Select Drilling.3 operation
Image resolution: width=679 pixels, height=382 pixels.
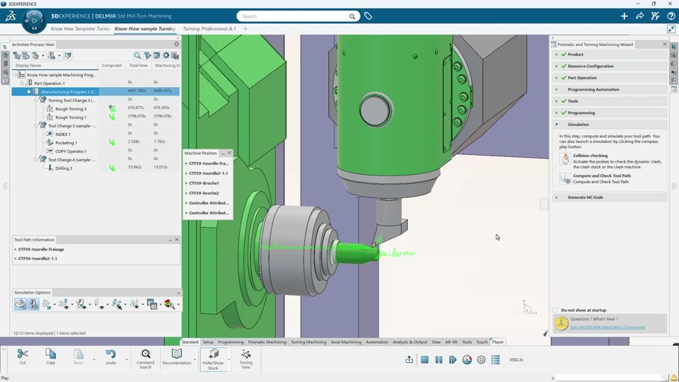(64, 168)
